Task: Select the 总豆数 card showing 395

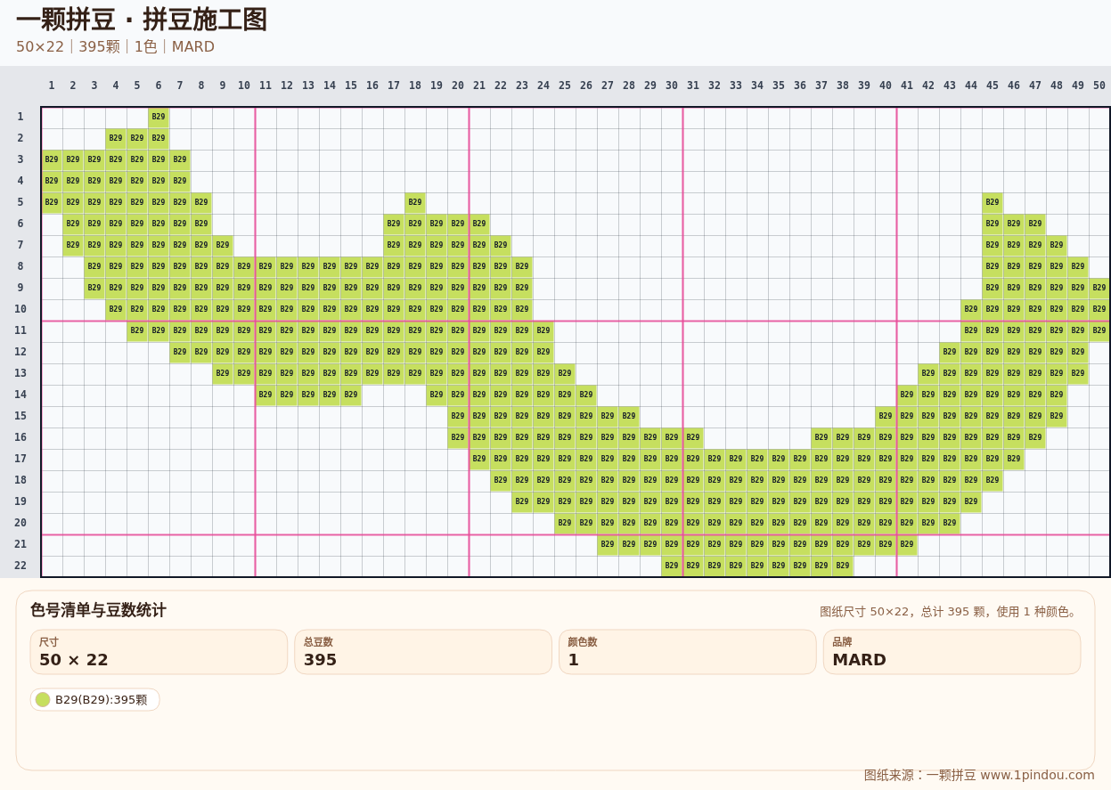Action: coord(423,652)
